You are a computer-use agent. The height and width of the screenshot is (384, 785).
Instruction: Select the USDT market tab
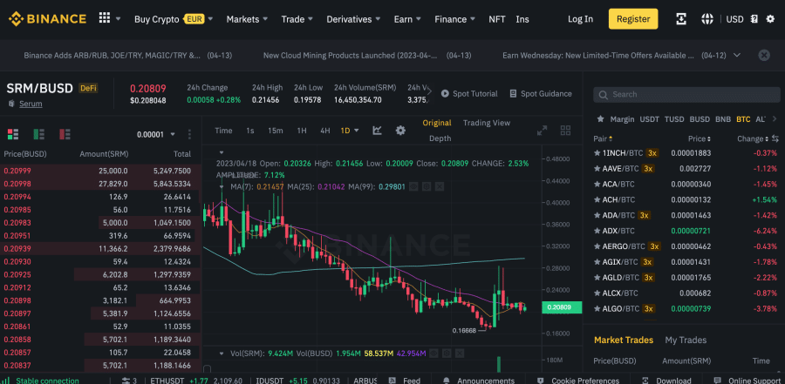click(x=649, y=119)
